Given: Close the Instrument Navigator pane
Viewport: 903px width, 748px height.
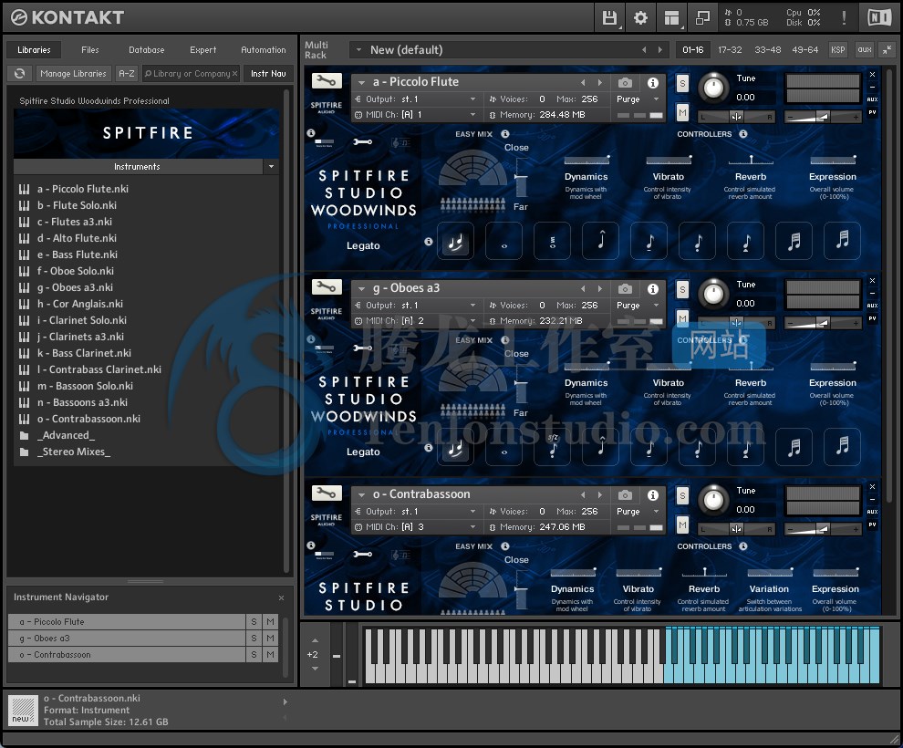Looking at the screenshot, I should coord(281,597).
